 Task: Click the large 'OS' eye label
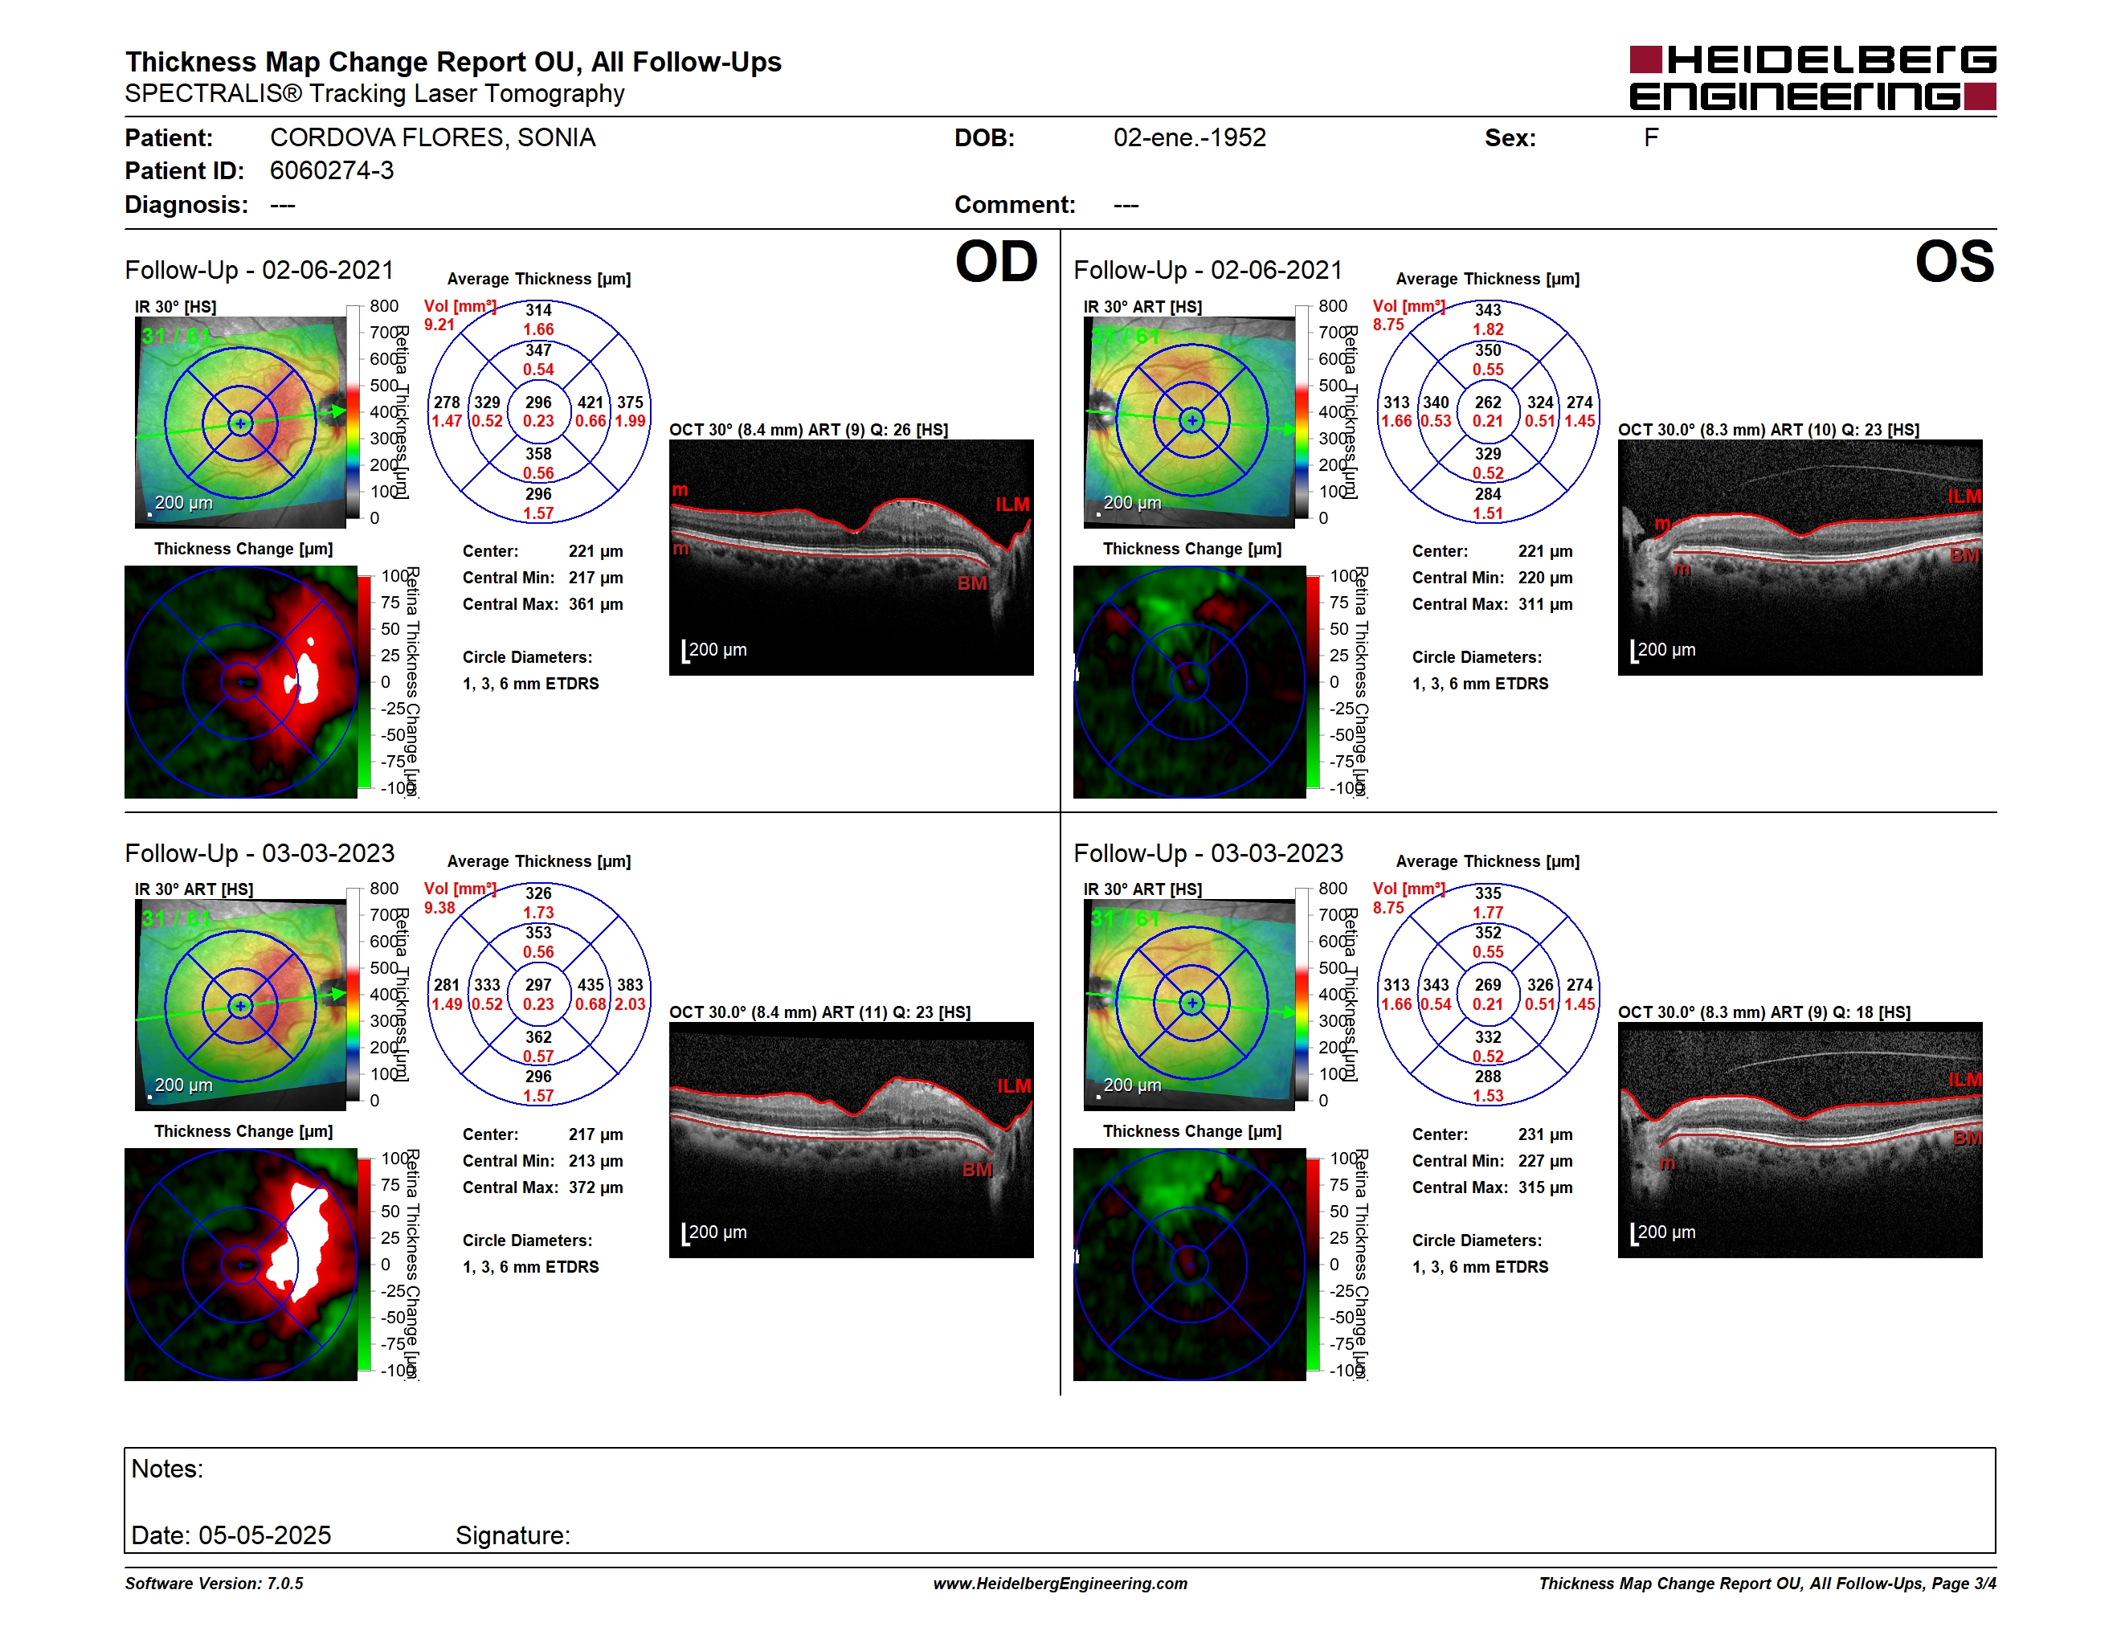tap(1954, 261)
